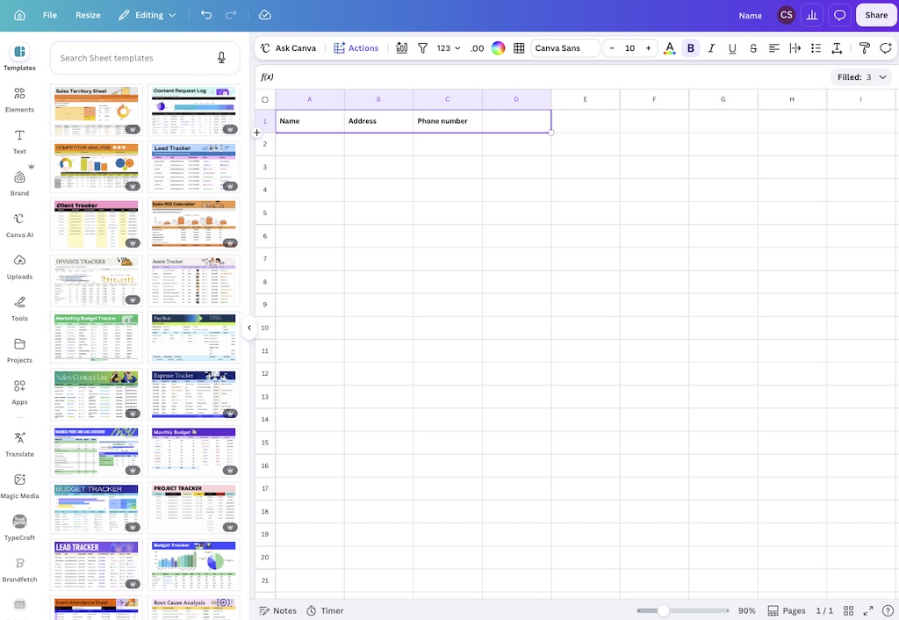
Task: Open vertical text spacing options
Action: pos(837,48)
